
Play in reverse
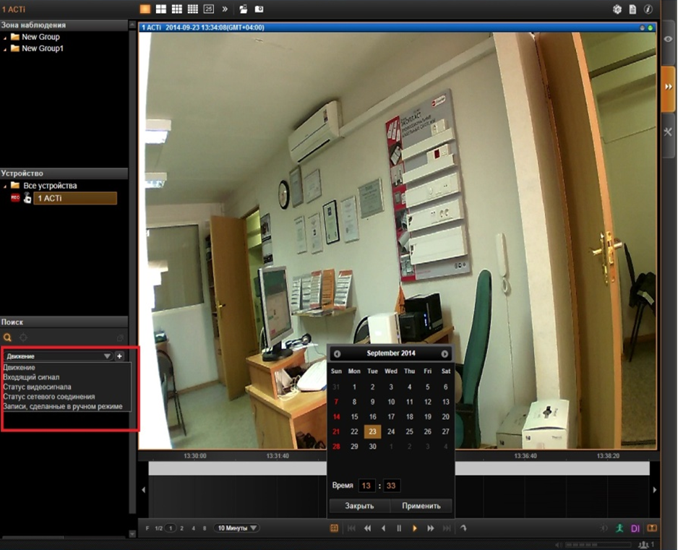(383, 528)
